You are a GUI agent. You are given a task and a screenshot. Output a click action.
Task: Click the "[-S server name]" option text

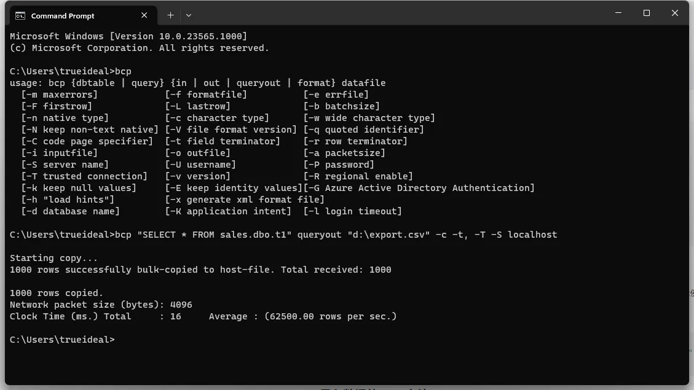pyautogui.click(x=65, y=165)
